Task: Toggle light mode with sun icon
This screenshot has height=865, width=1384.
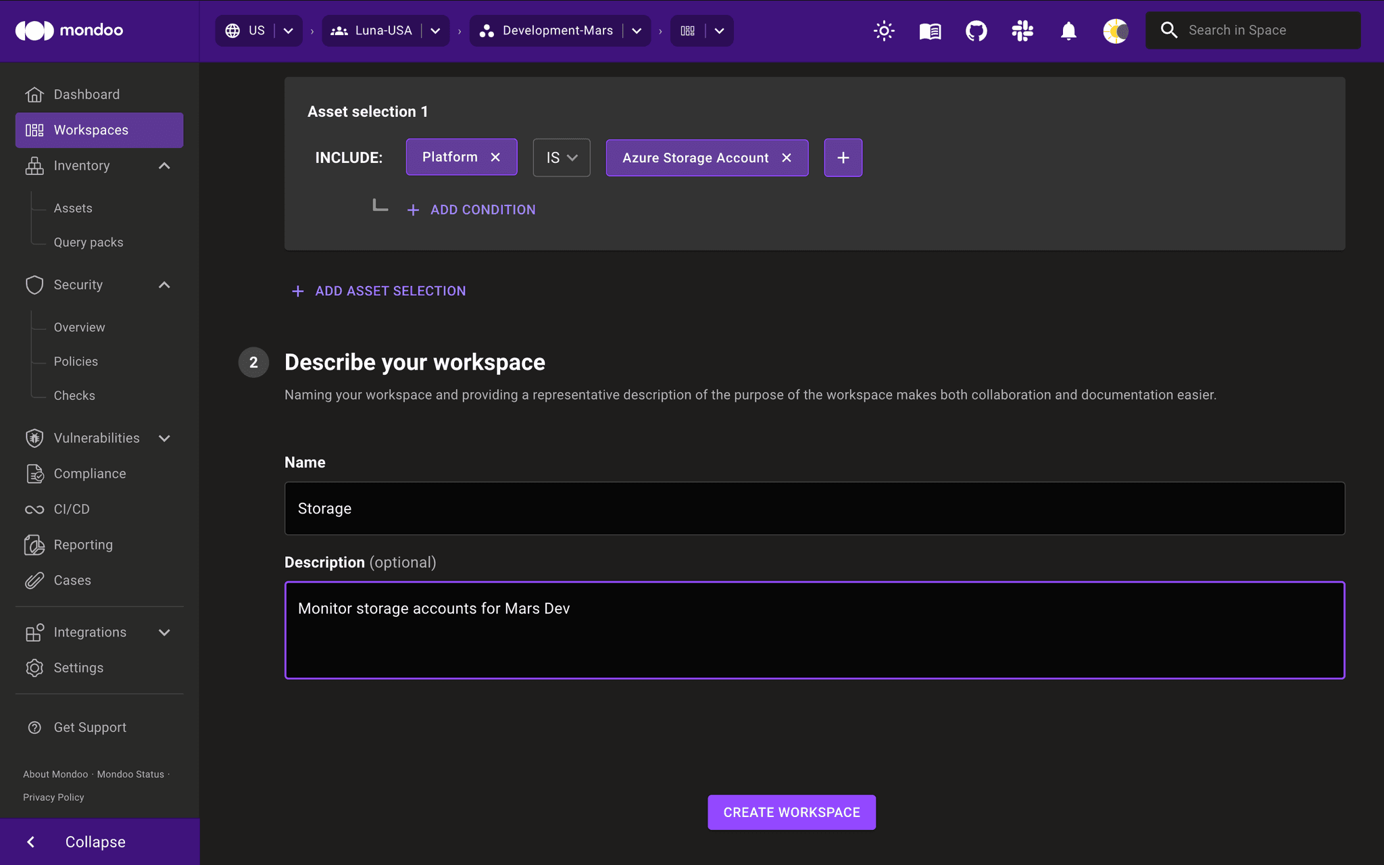Action: click(884, 30)
